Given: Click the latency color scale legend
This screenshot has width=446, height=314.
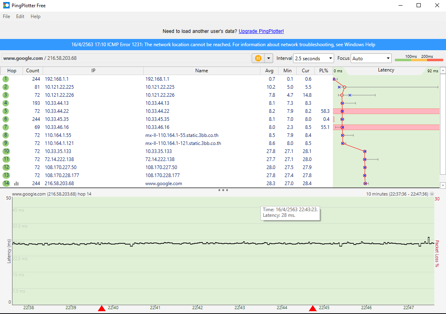Looking at the screenshot, I should point(419,58).
